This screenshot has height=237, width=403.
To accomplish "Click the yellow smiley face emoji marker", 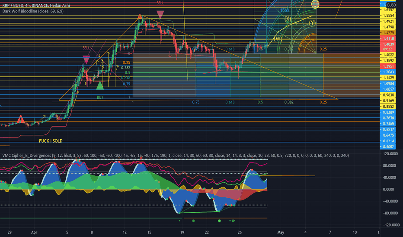I will coord(315,4).
